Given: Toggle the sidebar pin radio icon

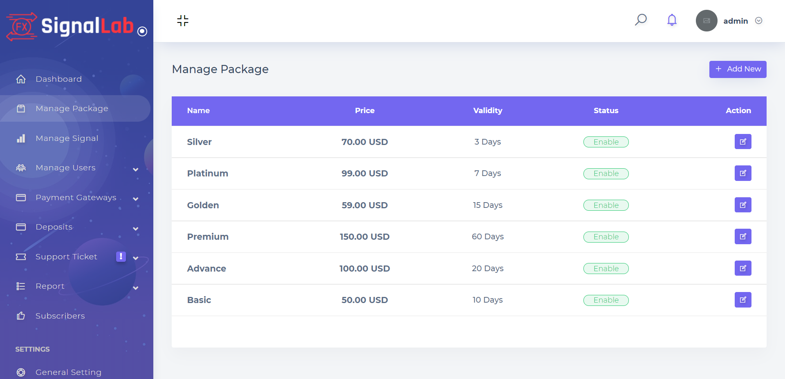Looking at the screenshot, I should point(142,31).
